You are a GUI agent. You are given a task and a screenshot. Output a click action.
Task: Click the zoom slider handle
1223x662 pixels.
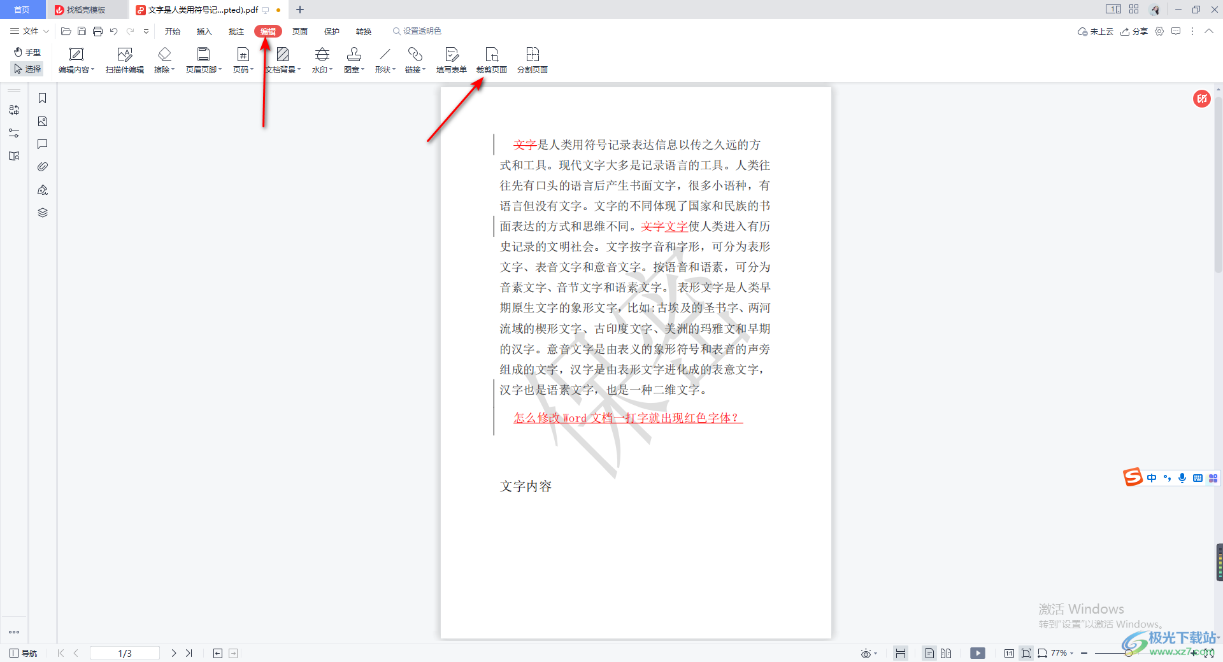click(1128, 653)
